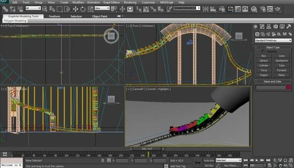Click the Mirror tool icon

click(205, 9)
